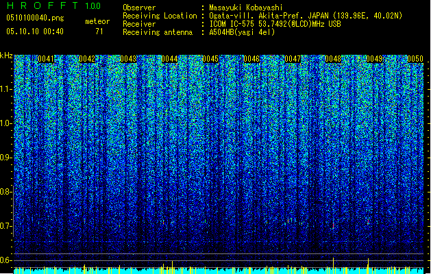This screenshot has width=431, height=274.
Task: Click the 0047 time marker
Action: (293, 59)
